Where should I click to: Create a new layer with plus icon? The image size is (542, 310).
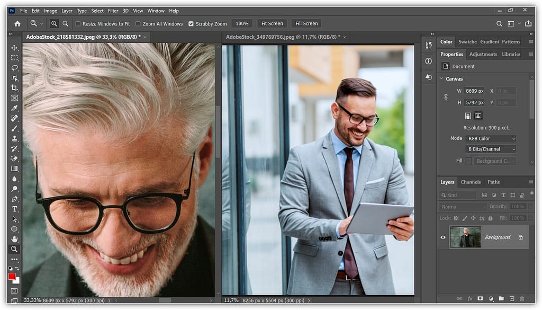511,299
